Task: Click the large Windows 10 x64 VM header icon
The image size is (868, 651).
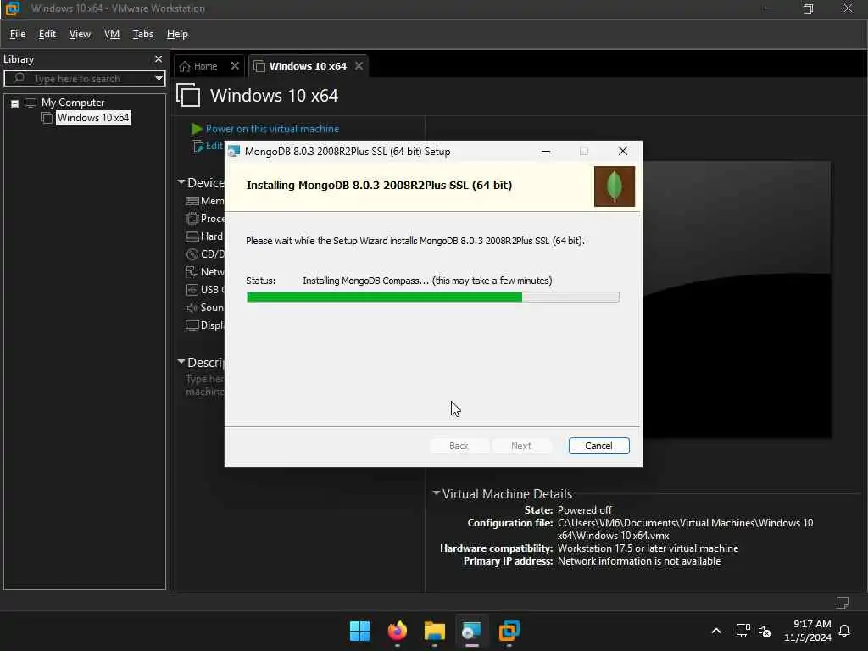Action: tap(188, 95)
